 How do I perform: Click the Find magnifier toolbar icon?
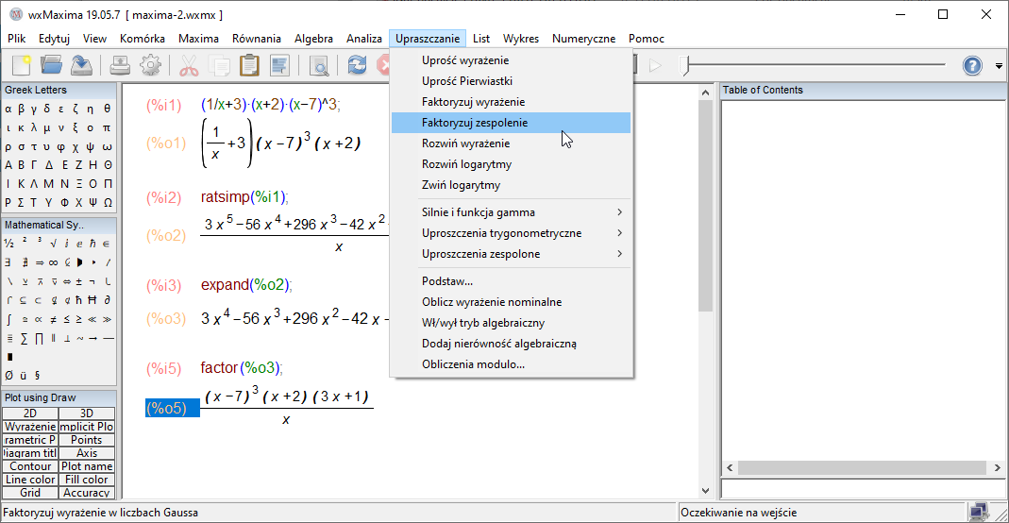click(319, 65)
